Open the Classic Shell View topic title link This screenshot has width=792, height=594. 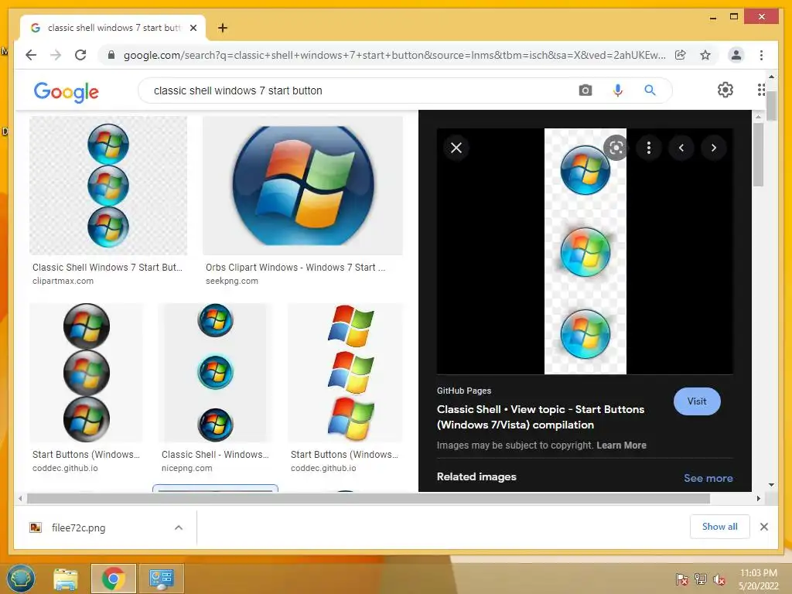coord(541,417)
